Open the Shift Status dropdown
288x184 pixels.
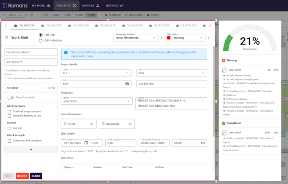tap(185, 38)
